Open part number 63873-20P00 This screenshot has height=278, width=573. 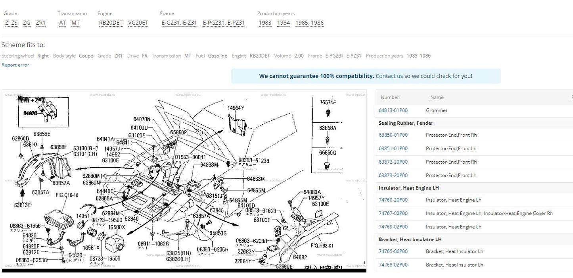pos(393,176)
